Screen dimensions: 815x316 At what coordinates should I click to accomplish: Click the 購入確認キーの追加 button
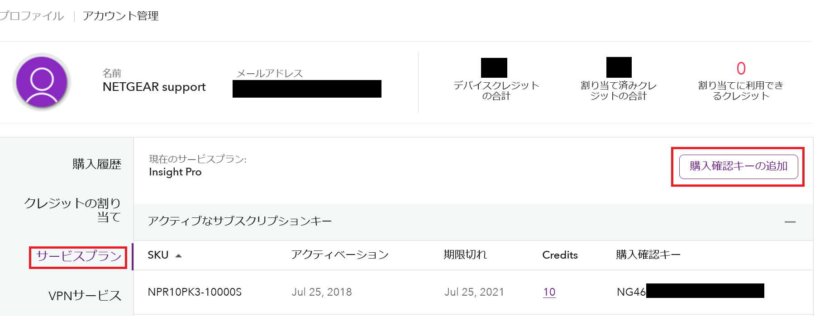(x=739, y=166)
